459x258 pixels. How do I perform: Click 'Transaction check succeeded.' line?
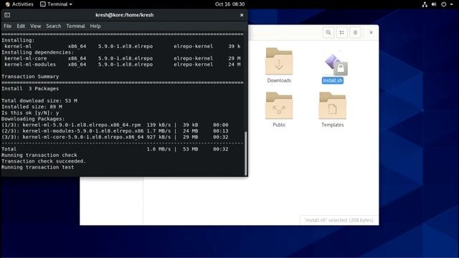pyautogui.click(x=44, y=161)
